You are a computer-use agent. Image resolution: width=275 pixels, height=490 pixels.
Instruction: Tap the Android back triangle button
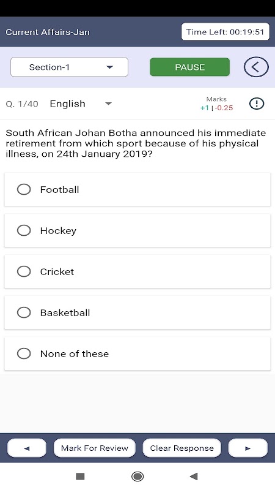coord(194,477)
